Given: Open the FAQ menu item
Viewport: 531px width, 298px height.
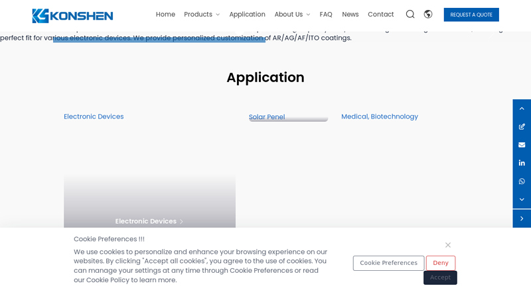Looking at the screenshot, I should pos(326,15).
